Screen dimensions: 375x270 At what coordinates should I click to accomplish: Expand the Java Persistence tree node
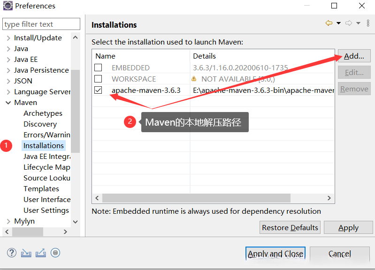click(x=8, y=70)
